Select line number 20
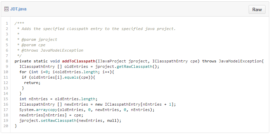Screen dimensions: 271x137 [x=6, y=126]
